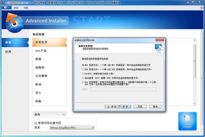The width and height of the screenshot is (205, 137).
Task: Click the 上一步 (B) back button
Action: pos(111,107)
